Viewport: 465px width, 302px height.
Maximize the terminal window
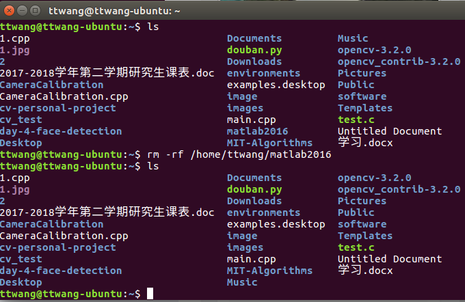[x=34, y=10]
